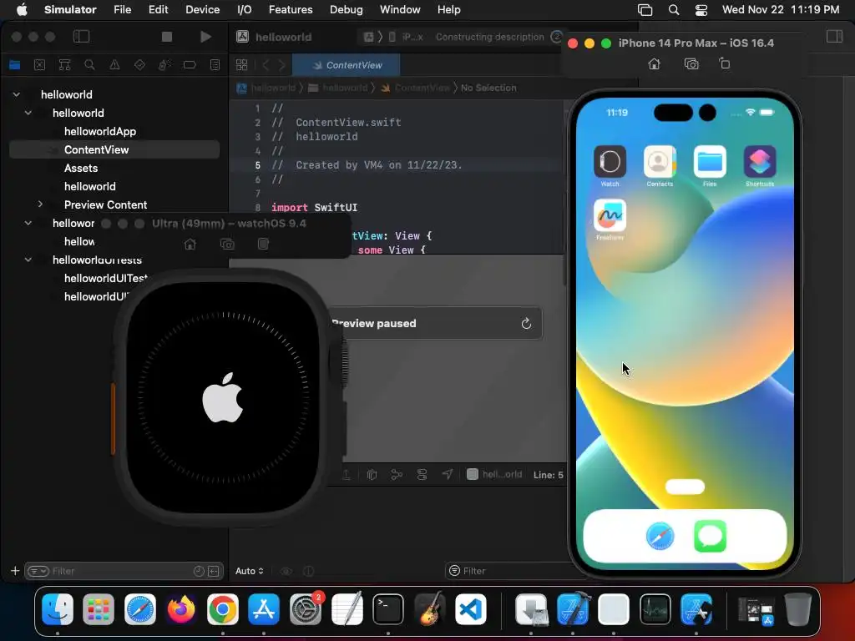Open the Files app on iPhone simulator

(x=710, y=162)
